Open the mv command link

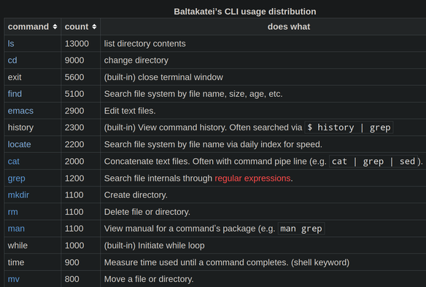coord(14,279)
